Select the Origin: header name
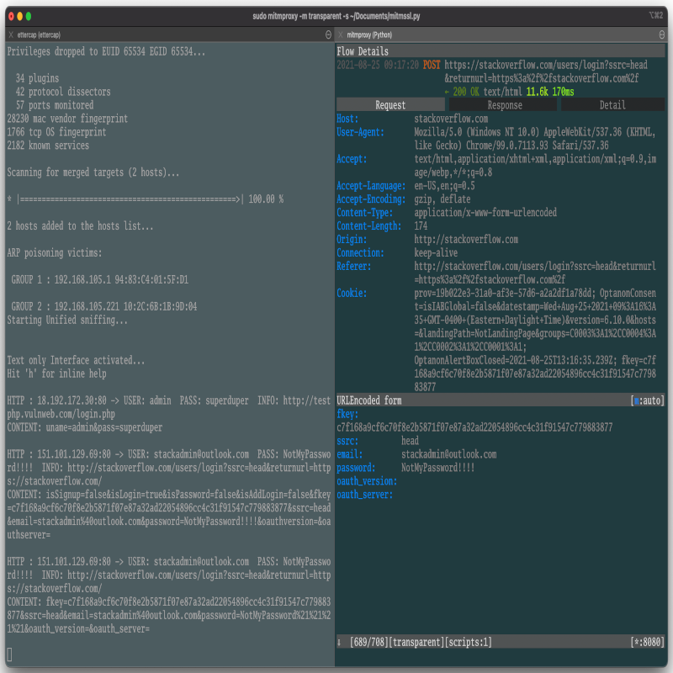The height and width of the screenshot is (673, 673). (x=352, y=239)
